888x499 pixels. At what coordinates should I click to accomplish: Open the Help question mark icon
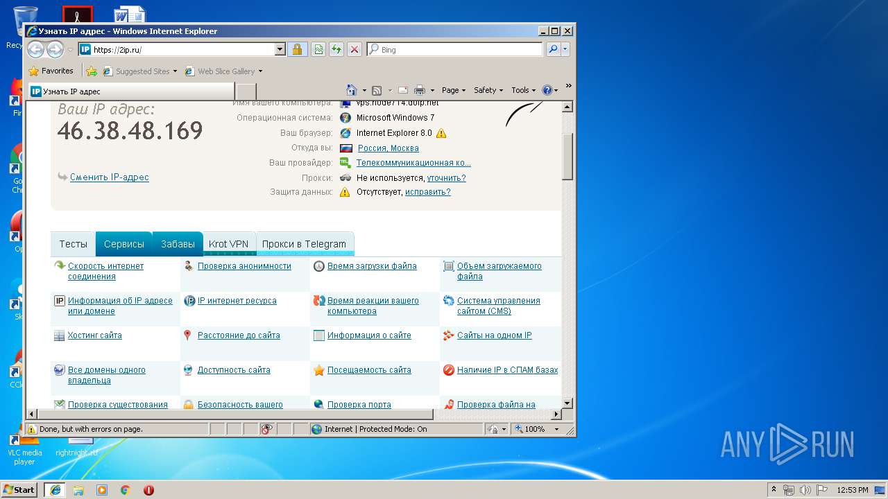547,90
